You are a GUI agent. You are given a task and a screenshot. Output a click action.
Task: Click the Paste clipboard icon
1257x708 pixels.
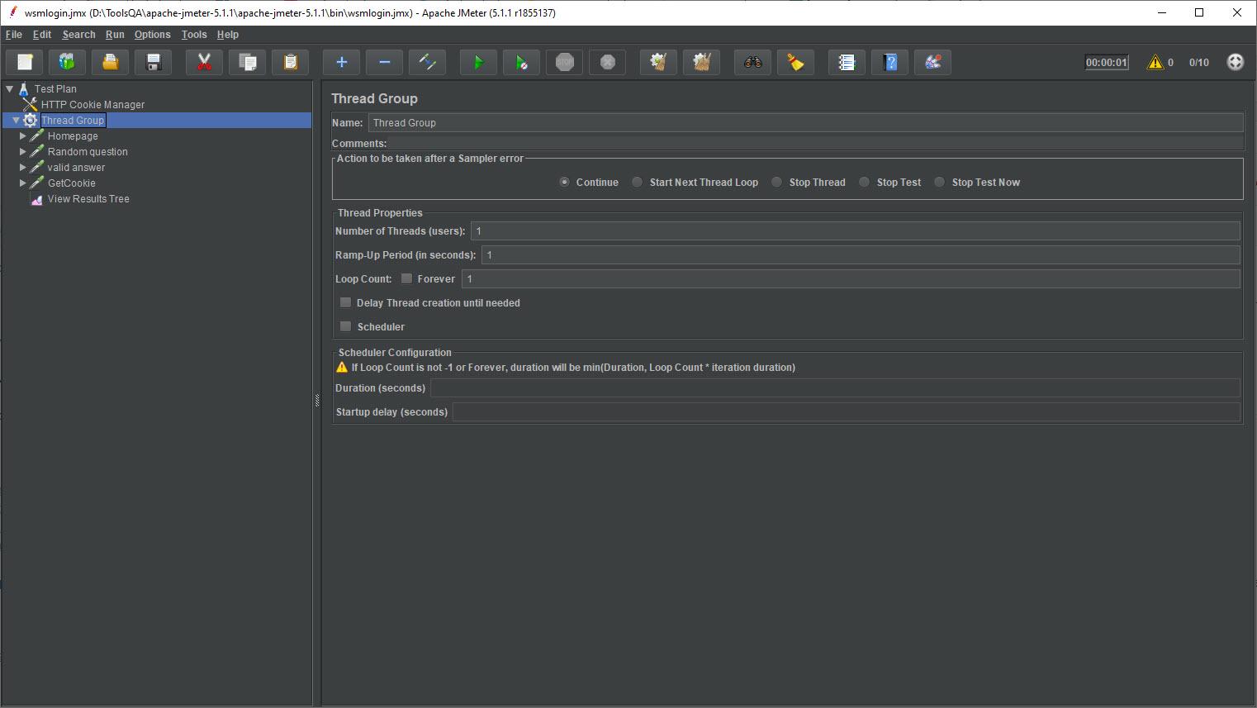291,62
